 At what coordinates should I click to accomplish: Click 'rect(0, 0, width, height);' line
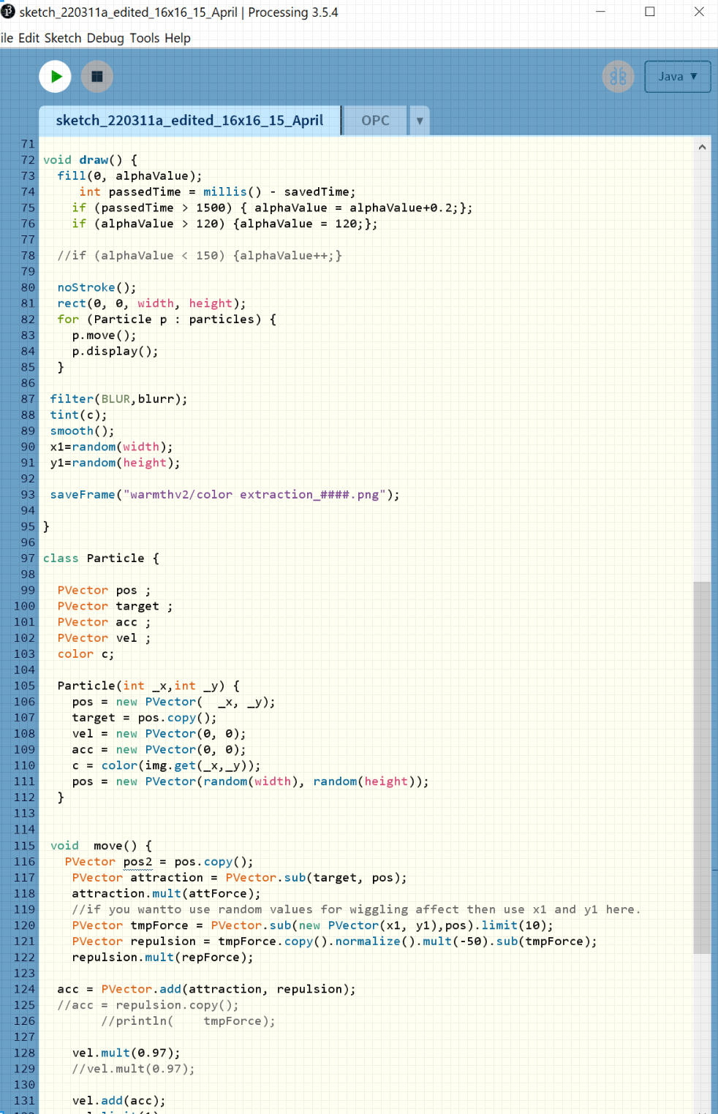pos(151,304)
